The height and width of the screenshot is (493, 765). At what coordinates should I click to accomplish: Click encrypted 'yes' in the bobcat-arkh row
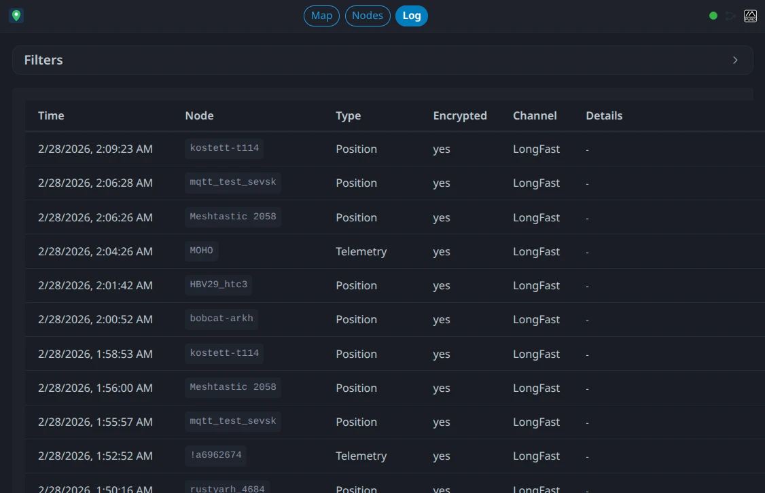[x=441, y=320]
